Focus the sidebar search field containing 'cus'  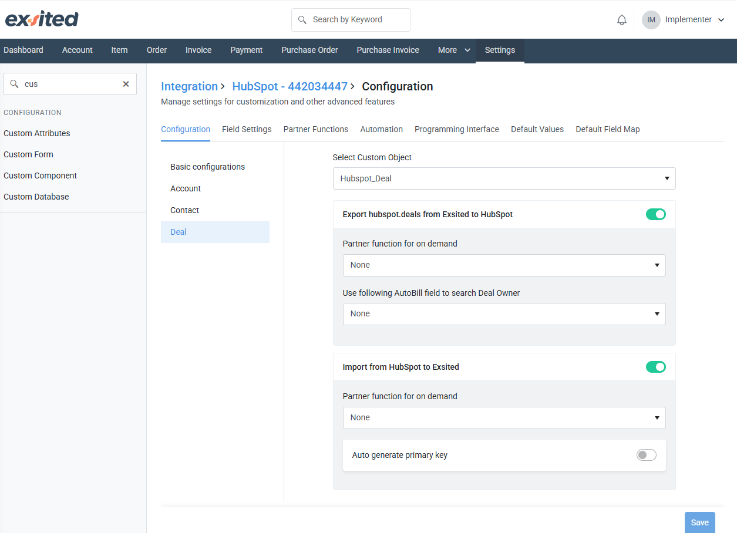(x=70, y=84)
